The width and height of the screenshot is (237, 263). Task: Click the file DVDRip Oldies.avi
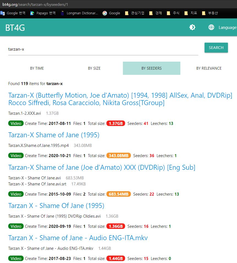pos(54,216)
